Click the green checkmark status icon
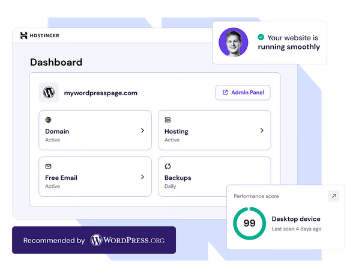 pos(261,37)
